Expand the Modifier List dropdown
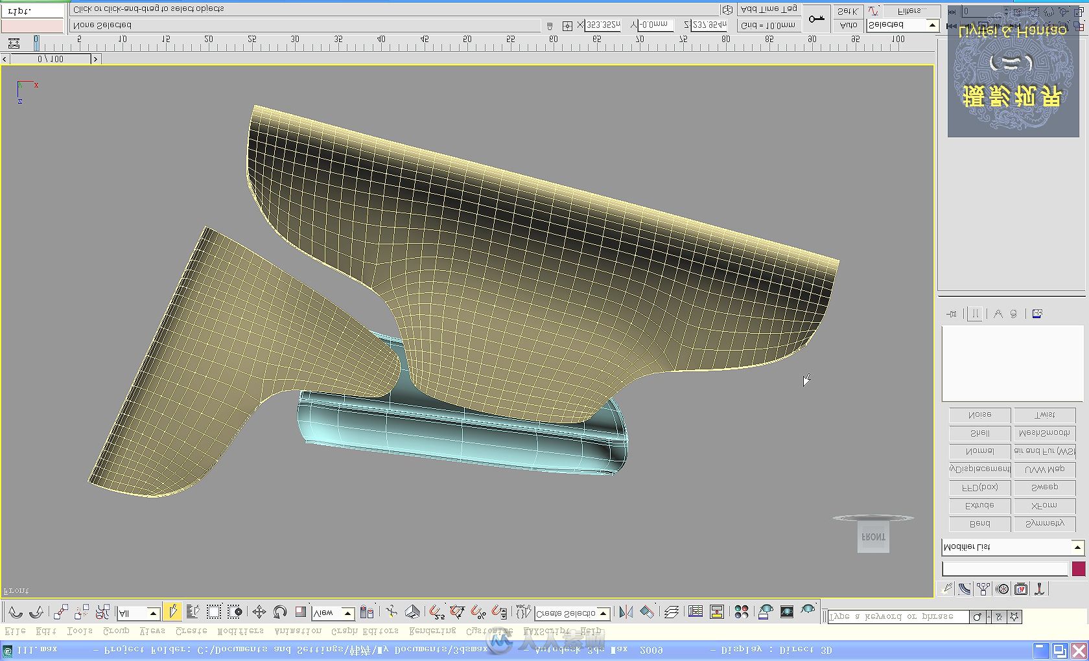 (1013, 547)
